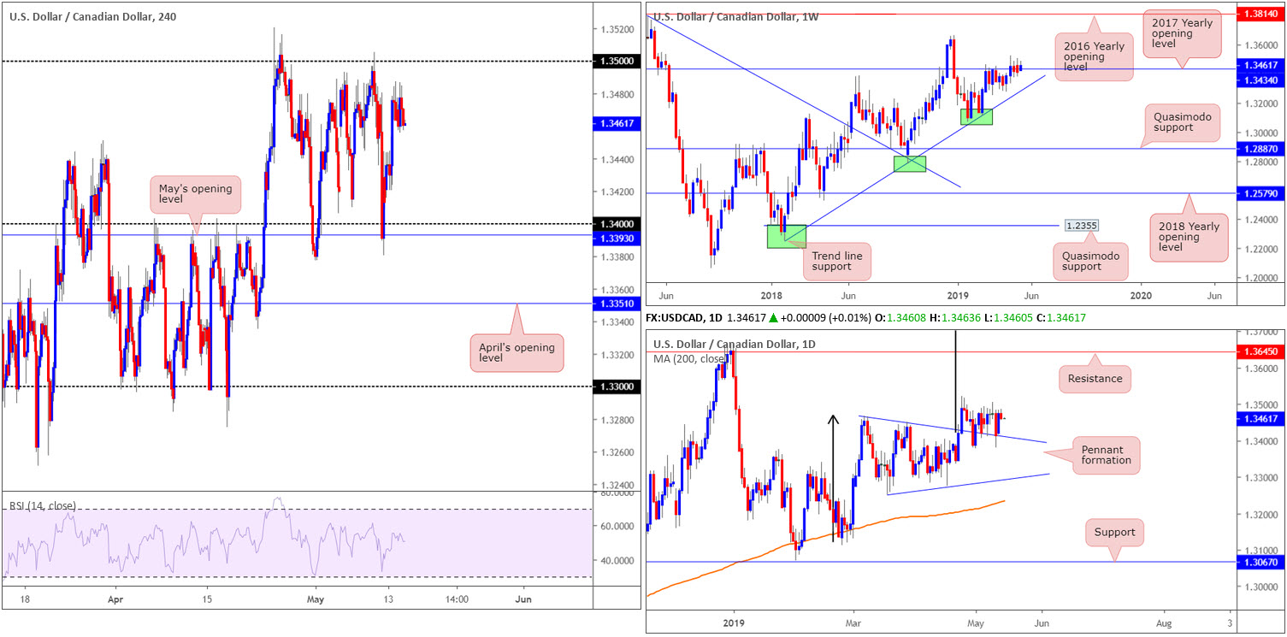Open the '2016 Yearly opening level' callout
This screenshot has height=637, width=1287.
[x=1094, y=58]
